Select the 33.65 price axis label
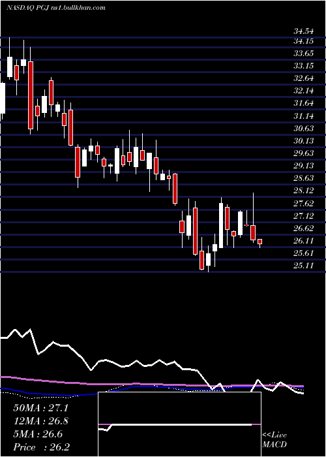The height and width of the screenshot is (457, 326). pos(304,54)
